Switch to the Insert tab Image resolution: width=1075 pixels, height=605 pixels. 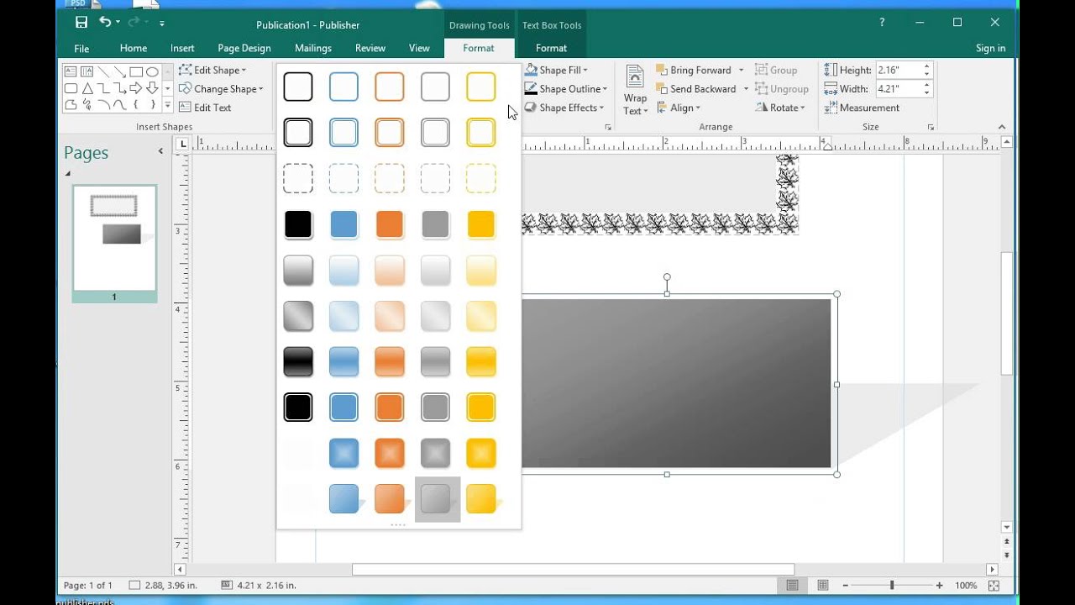[182, 49]
